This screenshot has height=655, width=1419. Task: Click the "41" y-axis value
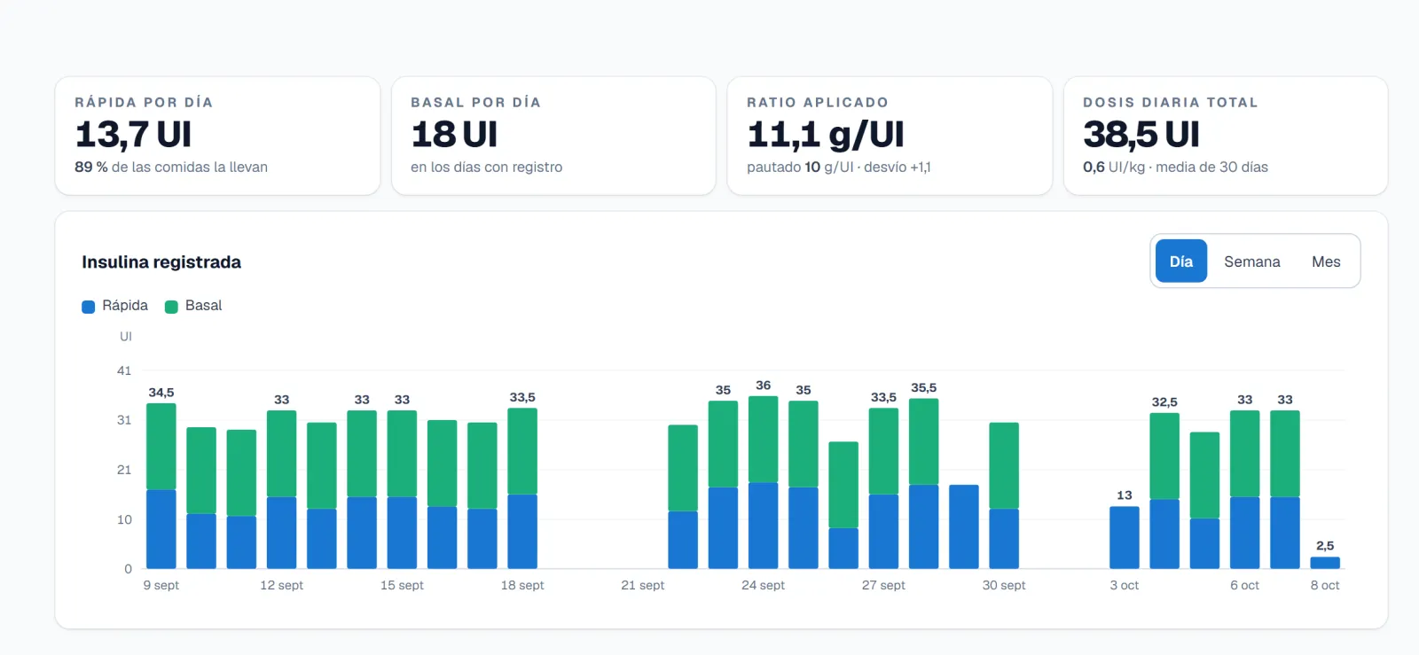pos(124,370)
